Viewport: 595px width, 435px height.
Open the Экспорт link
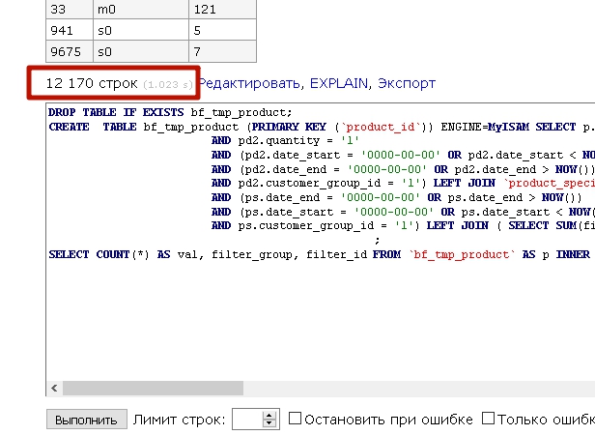(406, 84)
